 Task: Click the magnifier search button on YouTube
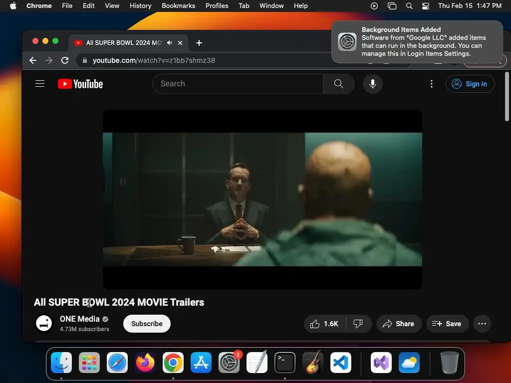click(339, 84)
